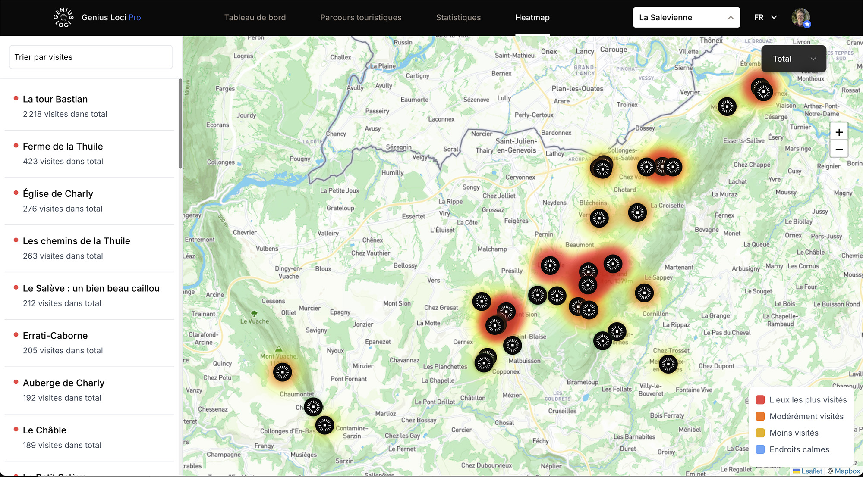Select the map marker near Monthoux
This screenshot has width=863, height=477.
pos(763,91)
